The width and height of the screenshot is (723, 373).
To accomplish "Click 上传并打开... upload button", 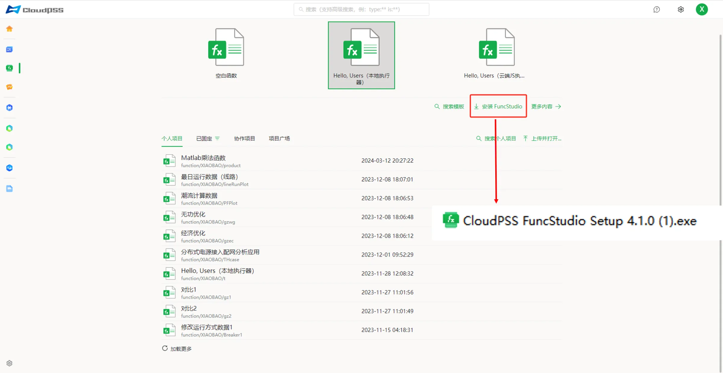I will [542, 139].
